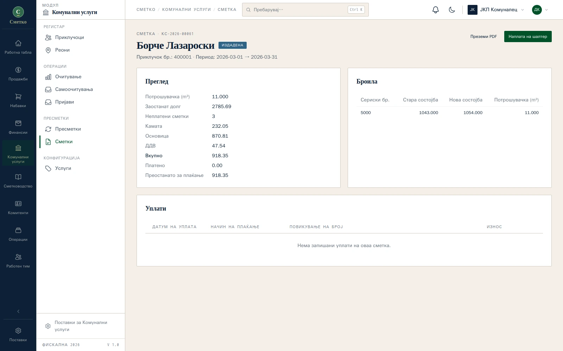Click Заостанат долг value 2785.69
The image size is (563, 351).
coord(221,106)
